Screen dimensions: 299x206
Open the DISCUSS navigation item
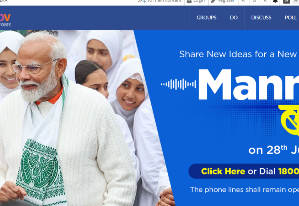coord(261,18)
